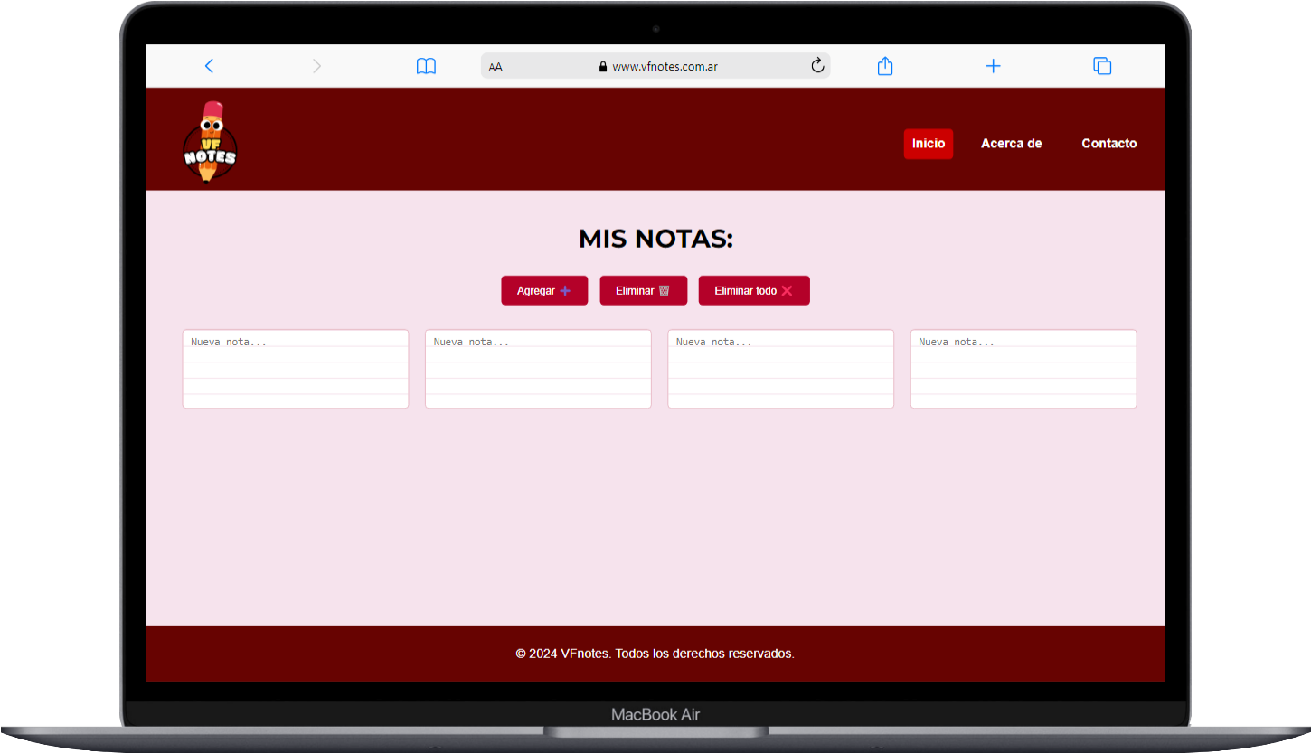Reload the page with the refresh icon
The width and height of the screenshot is (1311, 753).
(817, 65)
